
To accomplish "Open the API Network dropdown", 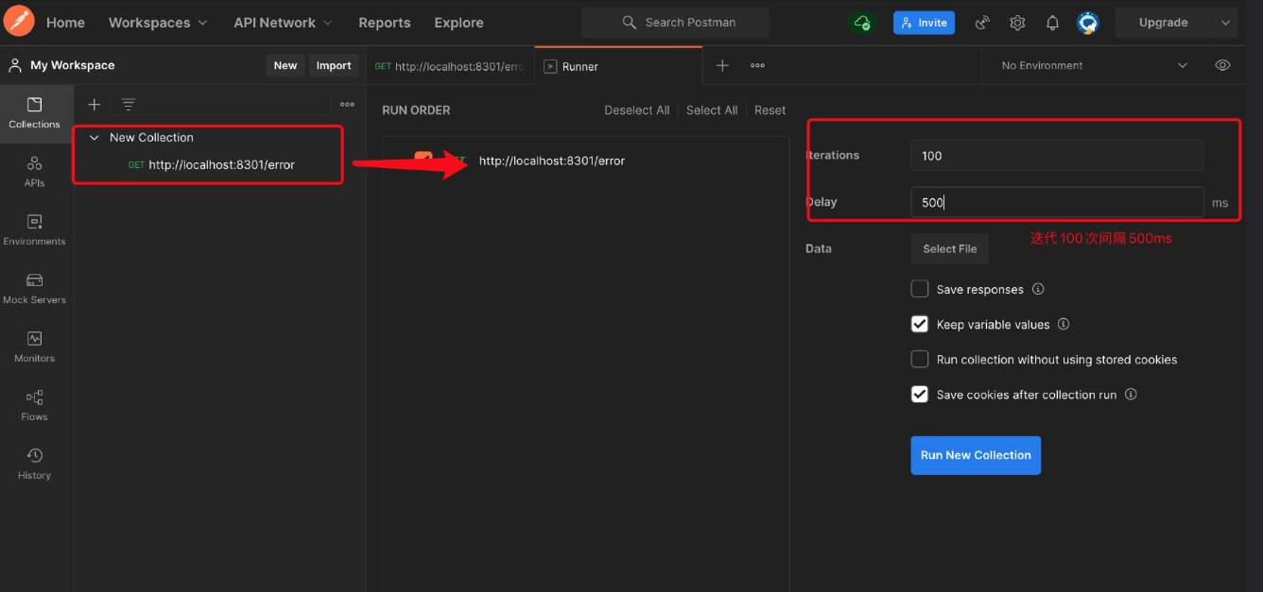I will pyautogui.click(x=283, y=23).
